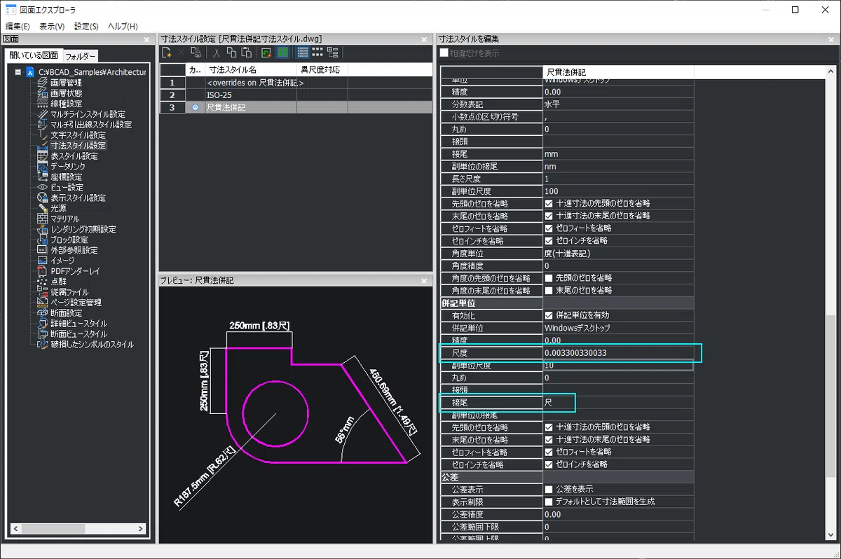Toggle ゼロインチを省略 checkbox just above 公差 section
841x559 pixels.
click(x=549, y=464)
